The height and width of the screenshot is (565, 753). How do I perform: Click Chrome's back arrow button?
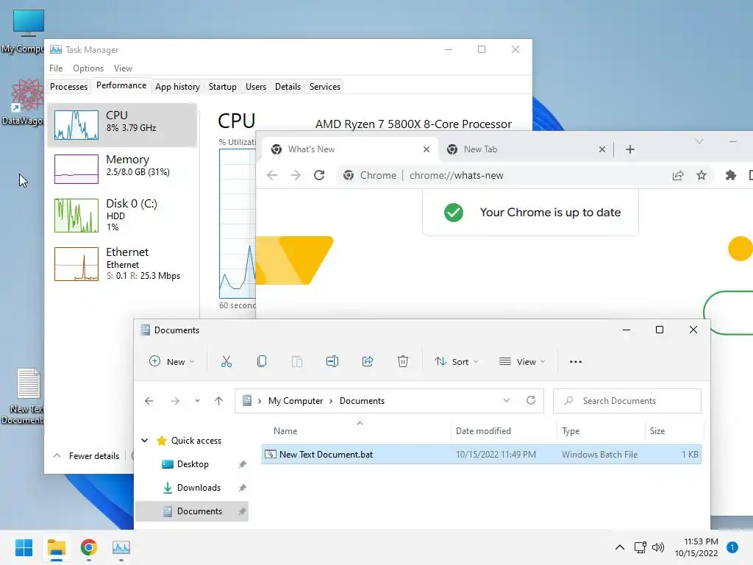(272, 175)
